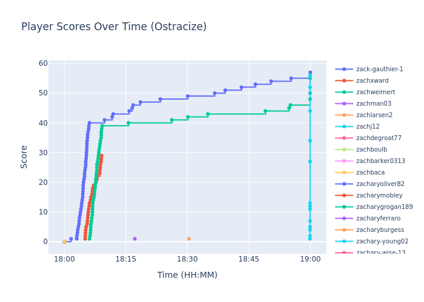
Task: Click the zachboulb legend color marker
Action: click(x=344, y=150)
